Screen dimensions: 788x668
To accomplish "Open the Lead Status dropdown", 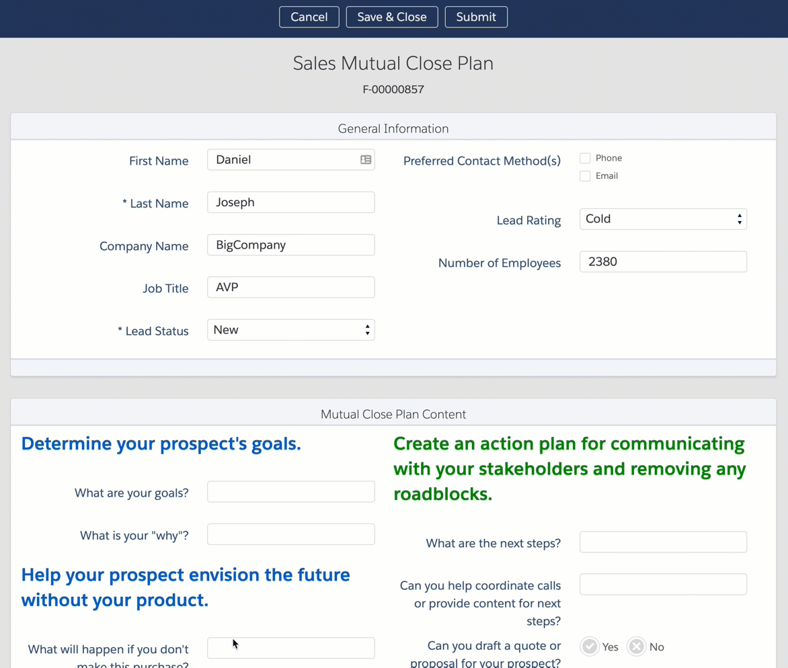I will point(291,330).
